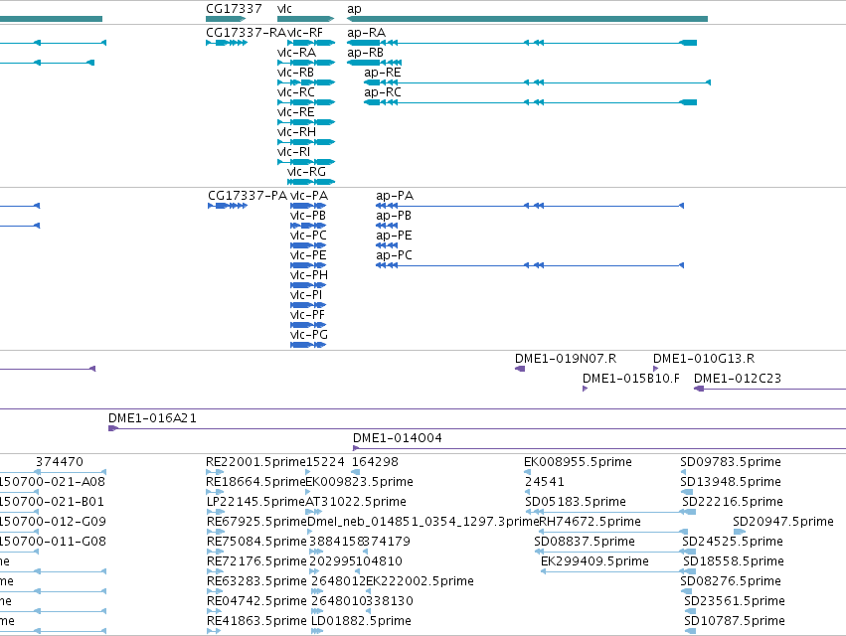This screenshot has width=846, height=636.
Task: Select the vlc-RF transcript label
Action: click(x=305, y=33)
